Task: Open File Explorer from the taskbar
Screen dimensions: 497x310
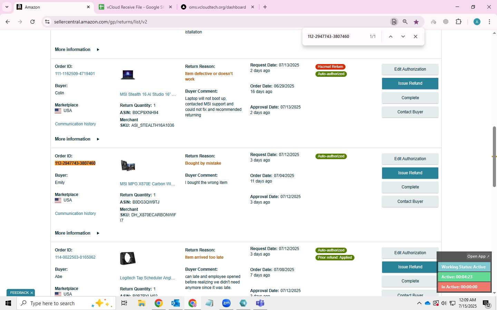Action: coord(142,303)
